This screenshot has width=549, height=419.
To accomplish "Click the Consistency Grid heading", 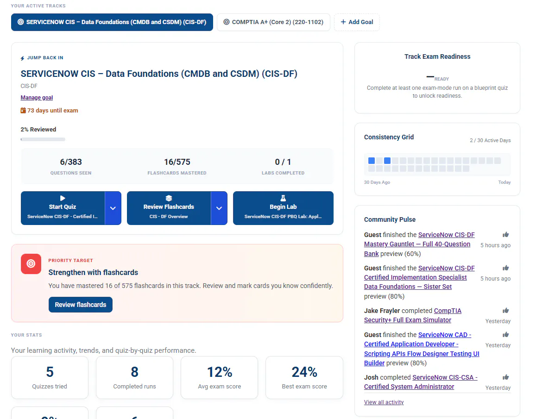I will [389, 137].
